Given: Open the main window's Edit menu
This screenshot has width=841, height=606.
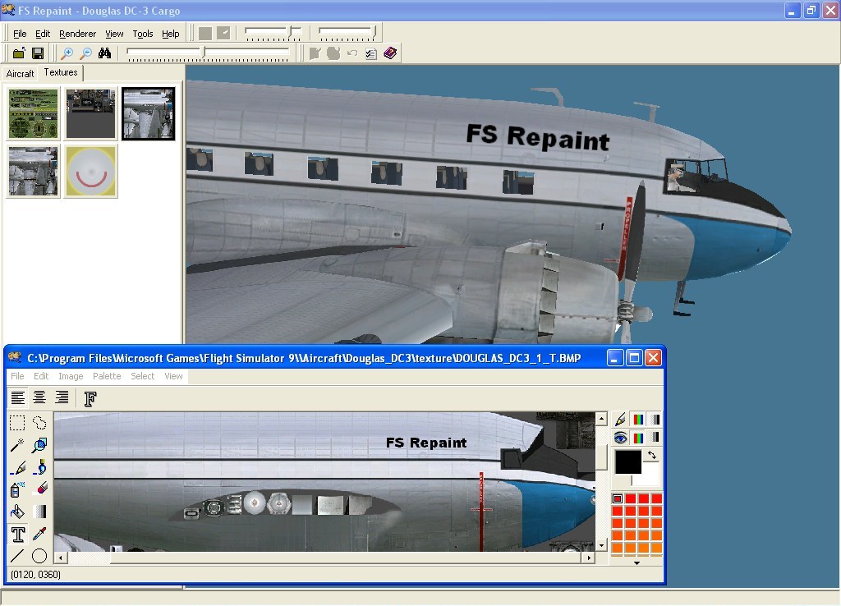Looking at the screenshot, I should (43, 34).
